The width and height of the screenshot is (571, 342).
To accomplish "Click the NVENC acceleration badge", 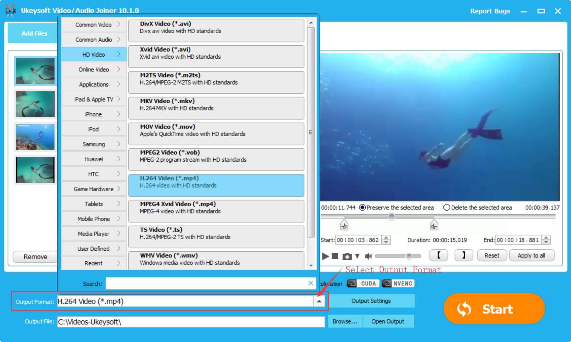I will (x=398, y=283).
